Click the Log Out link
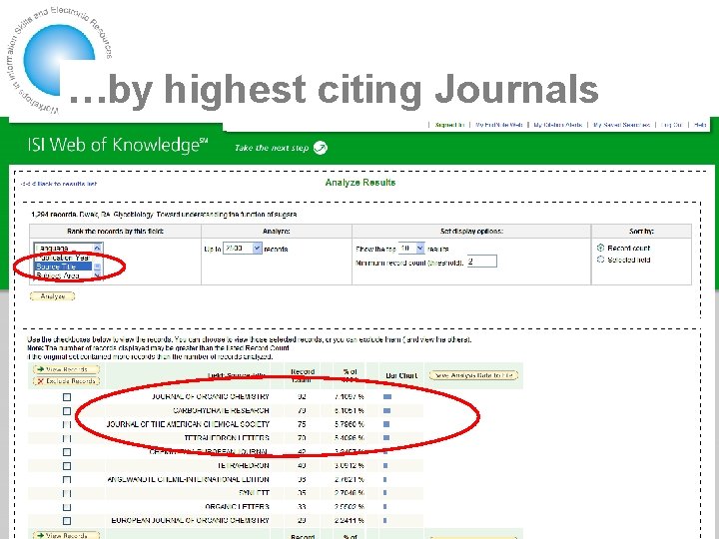The height and width of the screenshot is (539, 719). click(x=672, y=125)
